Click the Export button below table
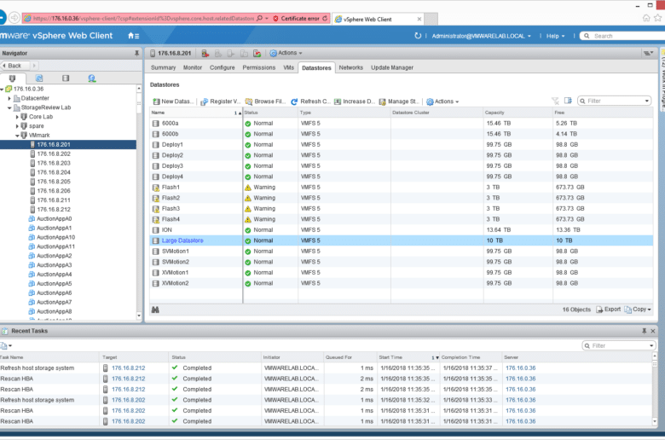 coord(608,310)
